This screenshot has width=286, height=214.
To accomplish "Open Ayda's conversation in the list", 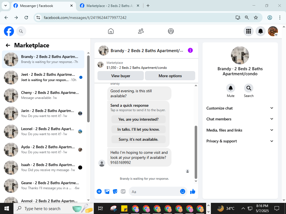I will (43, 150).
